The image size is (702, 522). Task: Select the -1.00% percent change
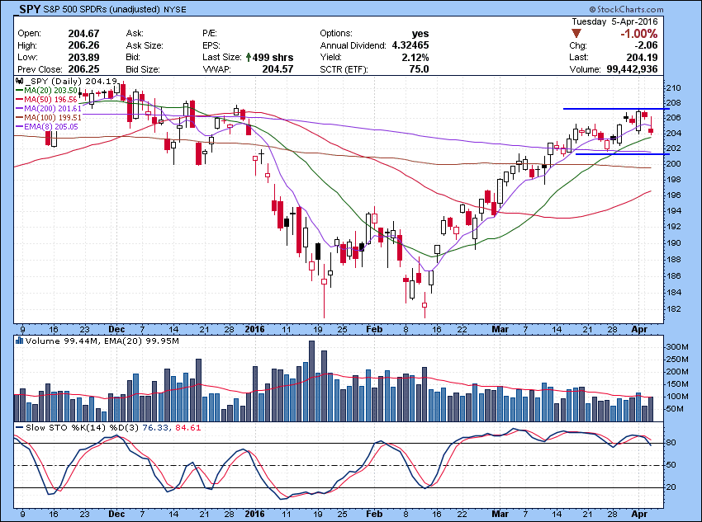point(639,34)
